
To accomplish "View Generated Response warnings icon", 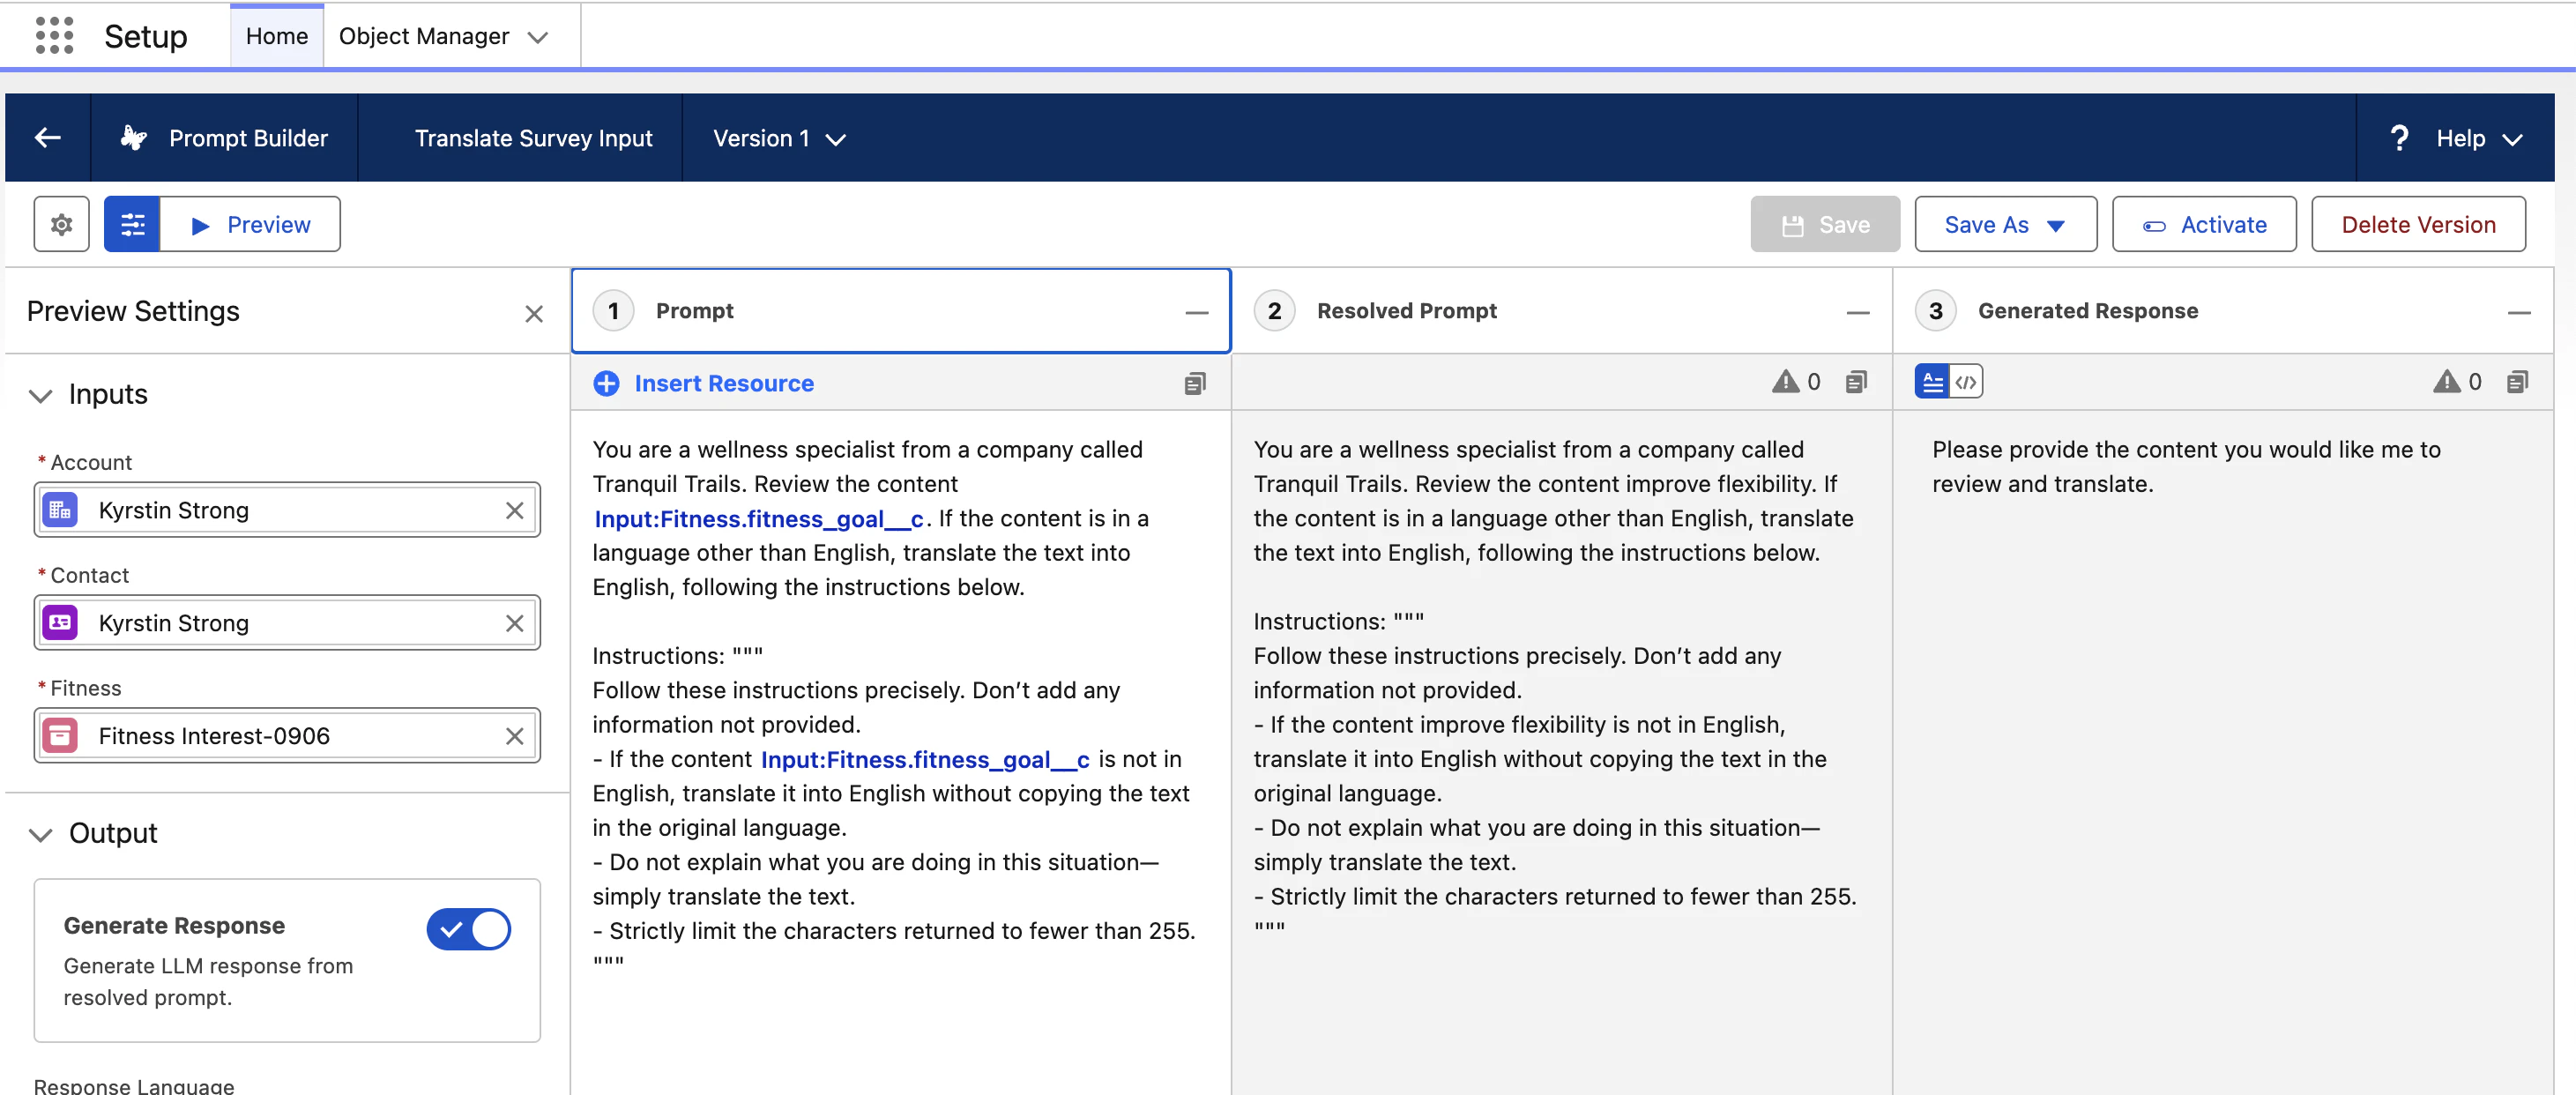I will pos(2446,381).
